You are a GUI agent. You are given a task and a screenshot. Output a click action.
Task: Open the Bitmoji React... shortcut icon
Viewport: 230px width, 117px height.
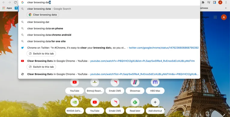point(95,82)
